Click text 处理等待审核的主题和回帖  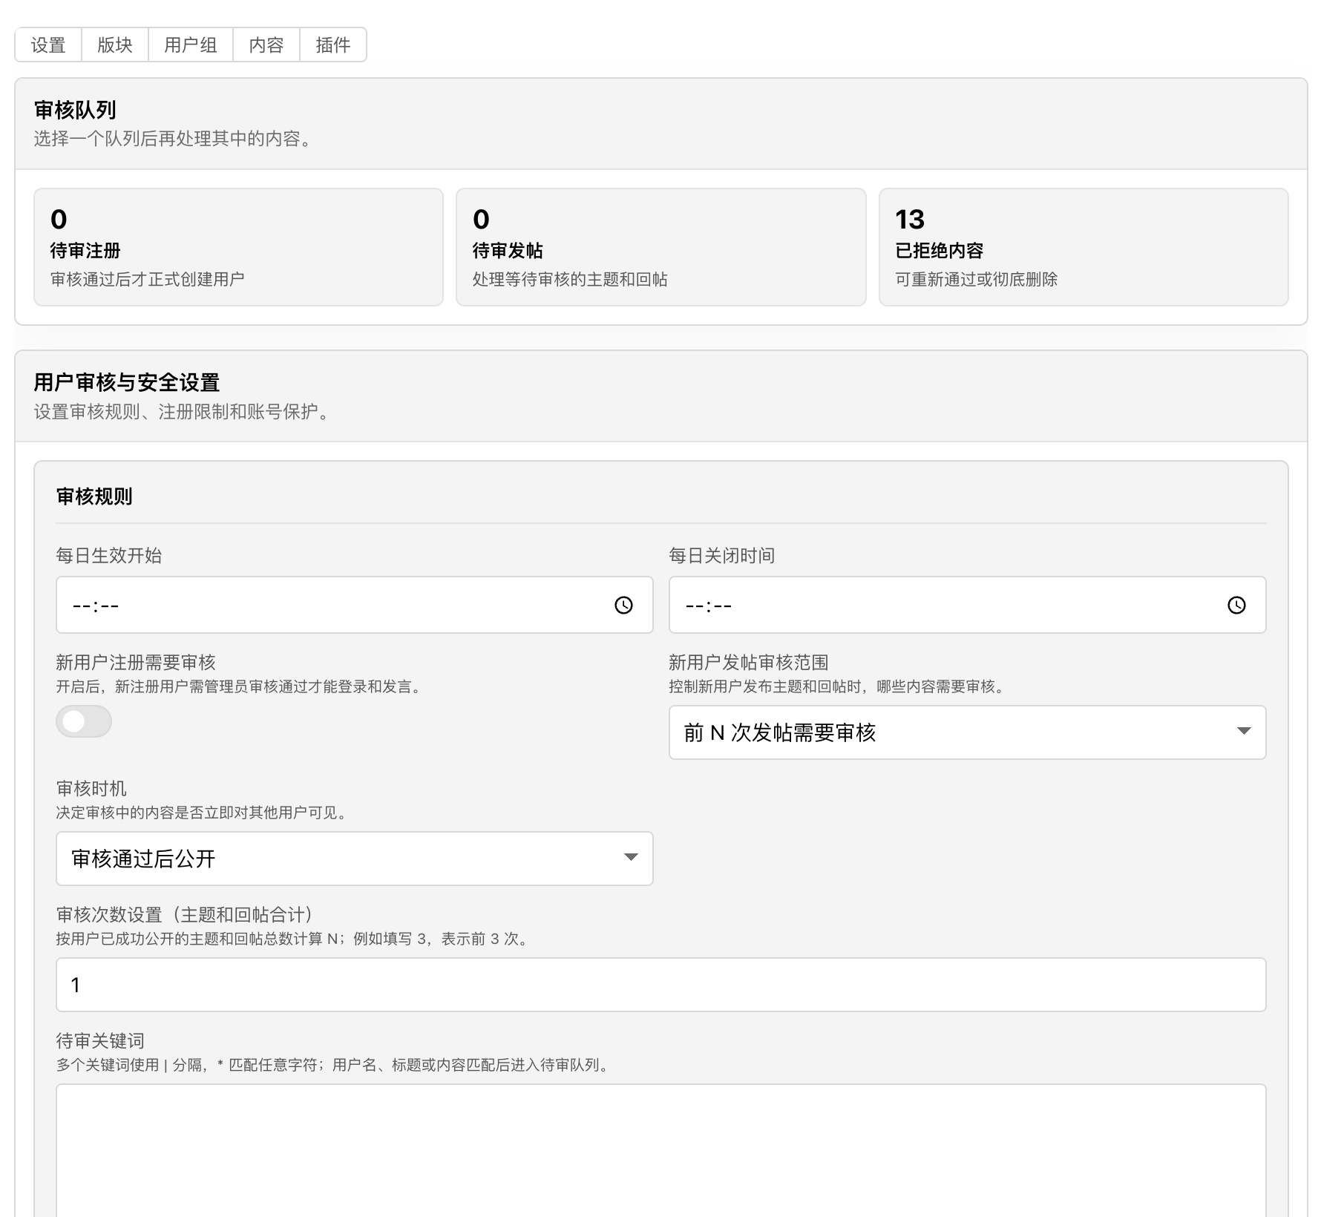(570, 280)
